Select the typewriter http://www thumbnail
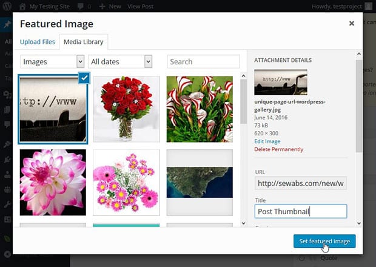The width and height of the screenshot is (376, 267). [53, 109]
